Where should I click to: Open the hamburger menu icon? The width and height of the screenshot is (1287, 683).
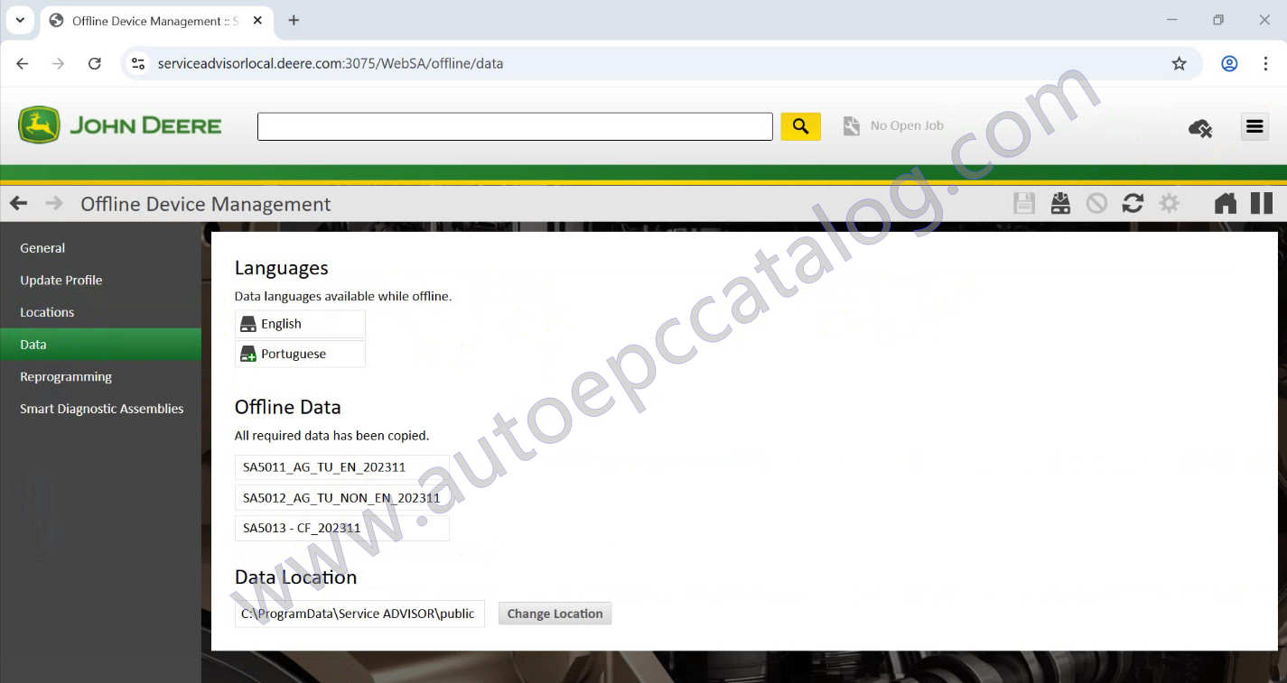coord(1254,126)
